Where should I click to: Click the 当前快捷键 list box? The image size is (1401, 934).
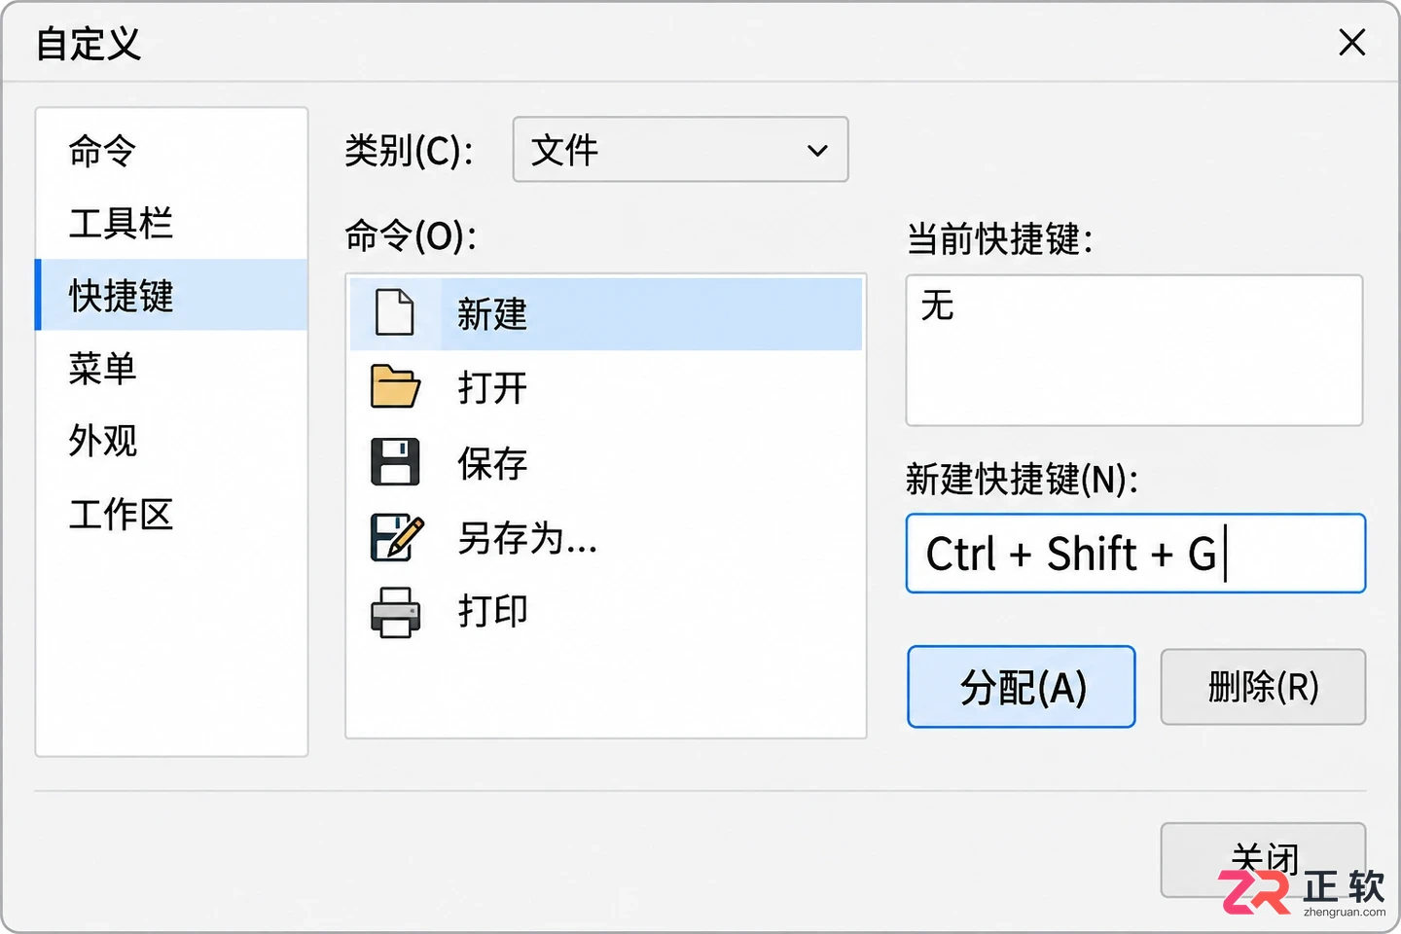[1134, 350]
